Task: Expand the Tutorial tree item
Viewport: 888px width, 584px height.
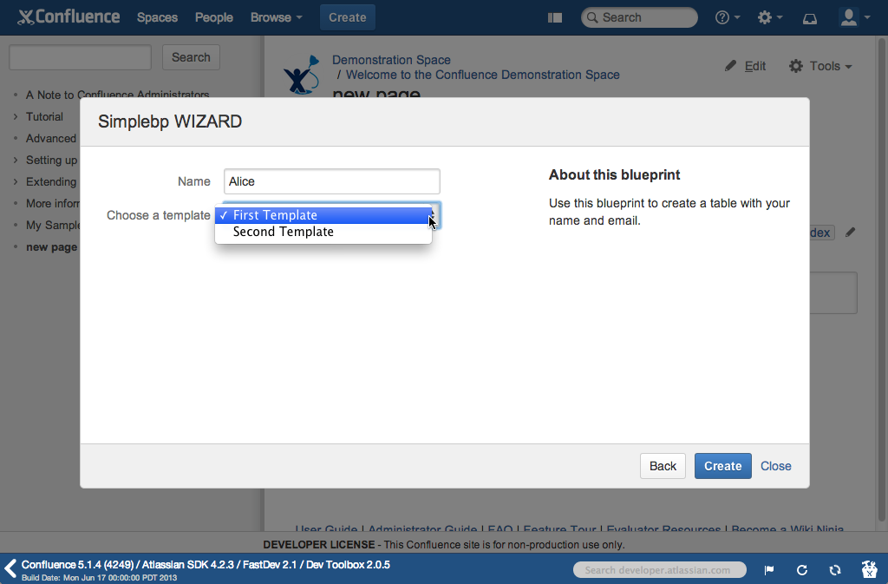Action: 16,116
